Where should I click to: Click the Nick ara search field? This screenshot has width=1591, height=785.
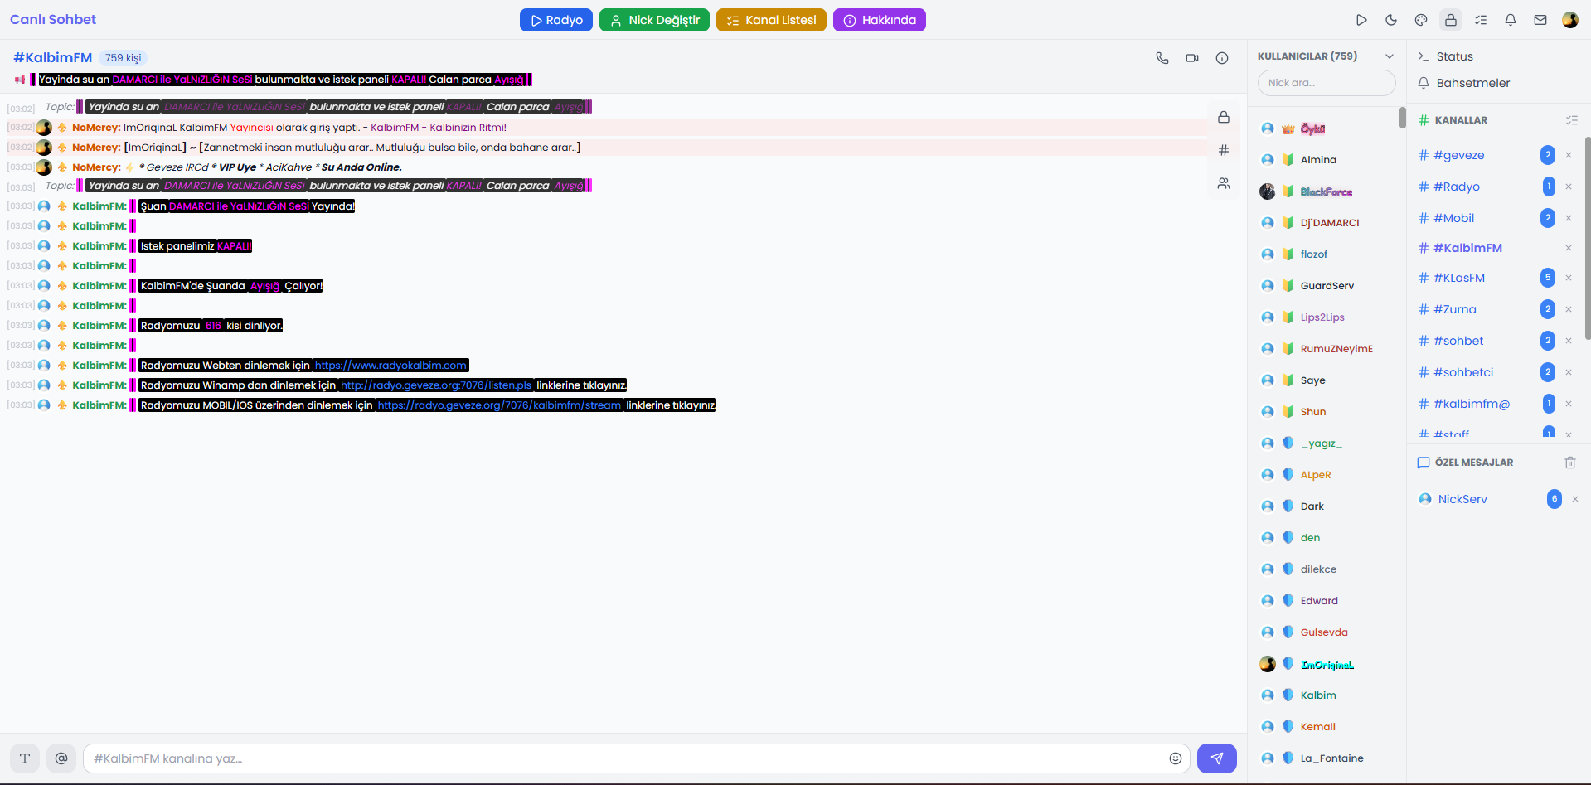(x=1327, y=83)
